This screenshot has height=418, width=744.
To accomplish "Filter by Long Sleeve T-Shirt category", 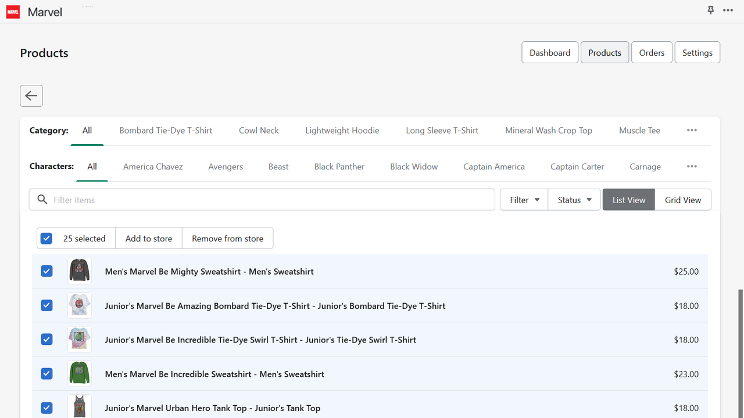I will pos(442,131).
